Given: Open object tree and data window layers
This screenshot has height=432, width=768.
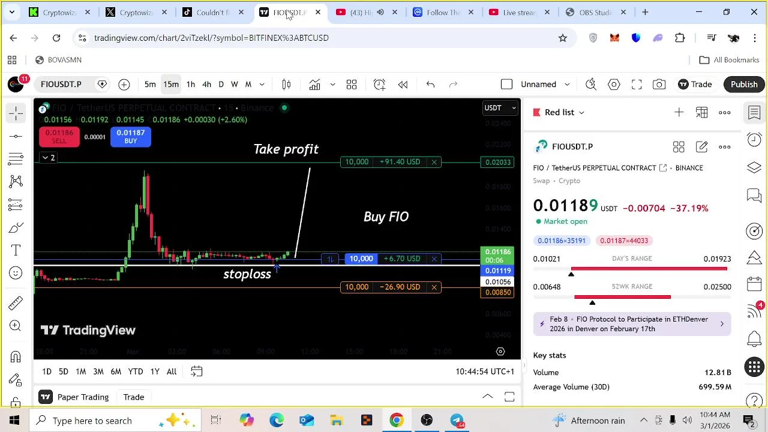Looking at the screenshot, I should pyautogui.click(x=754, y=167).
